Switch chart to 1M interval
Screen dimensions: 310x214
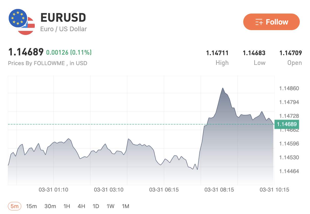coord(125,206)
